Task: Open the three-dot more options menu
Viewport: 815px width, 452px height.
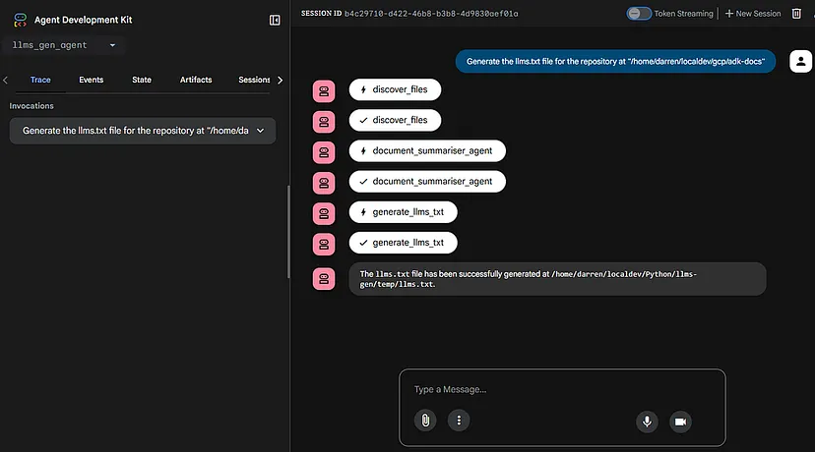Action: coord(458,421)
